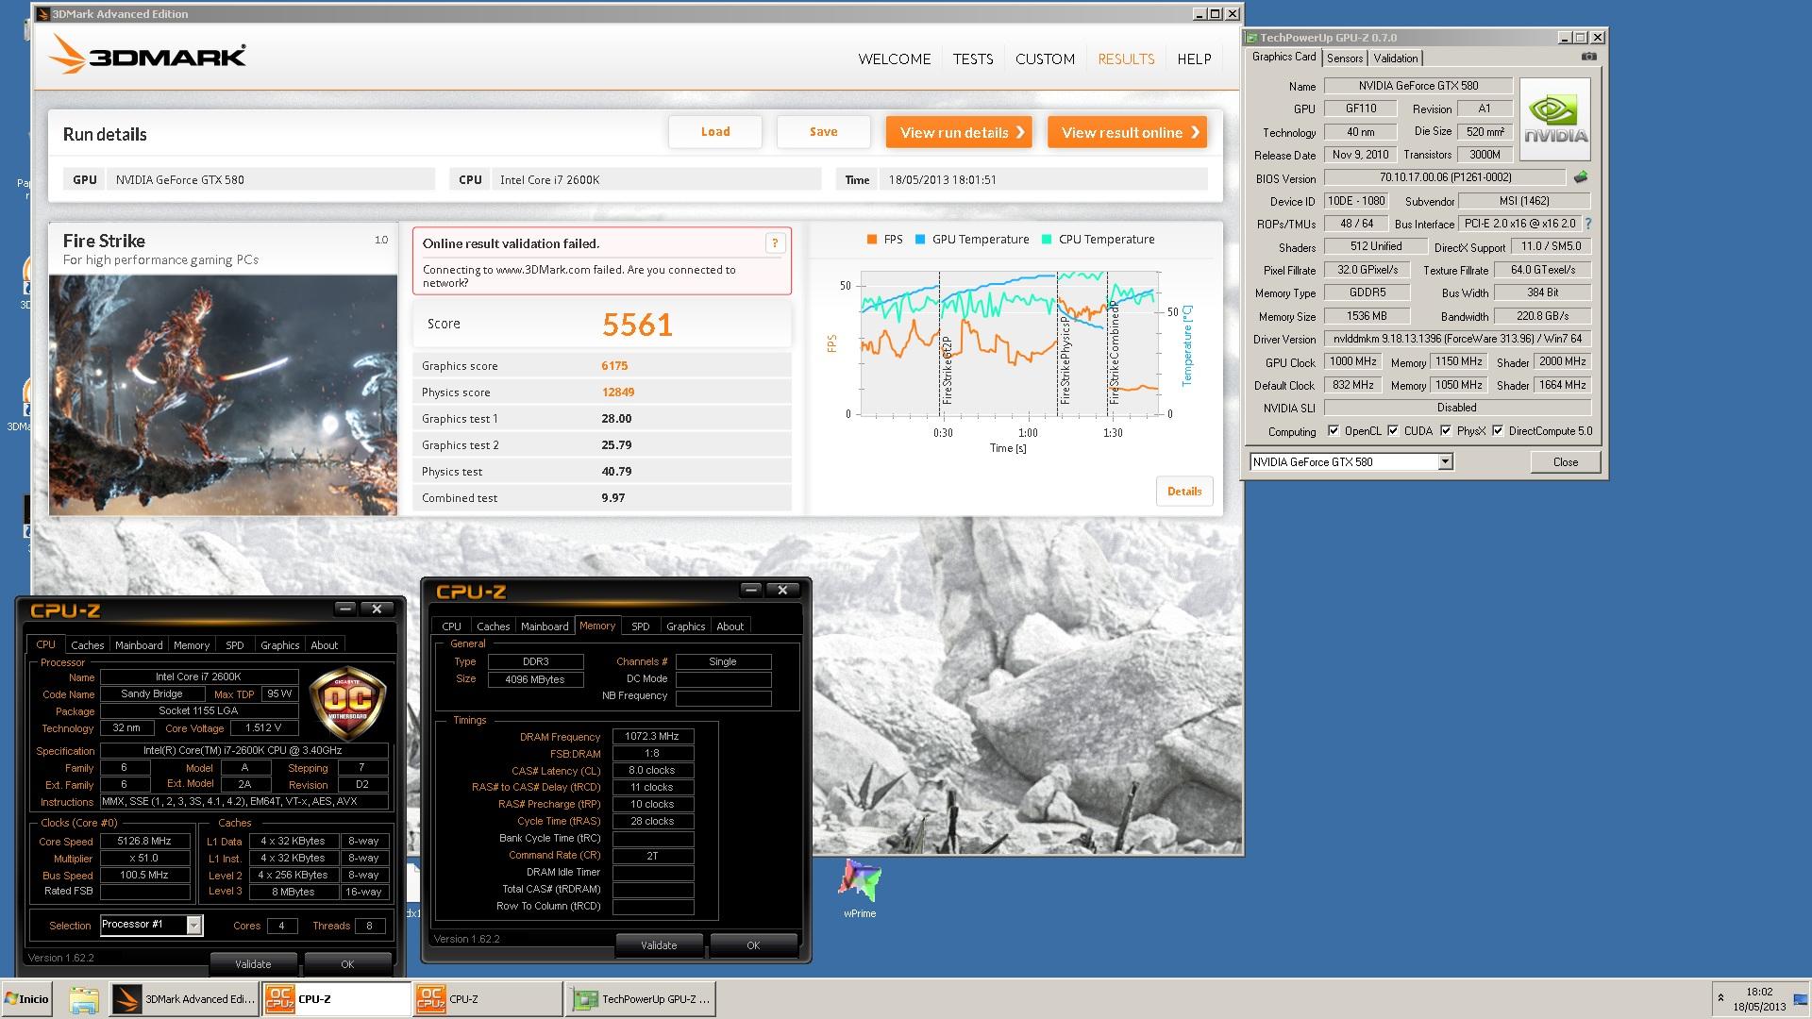The height and width of the screenshot is (1019, 1812).
Task: Open SPD tab in right CPU-Z window
Action: click(x=640, y=626)
